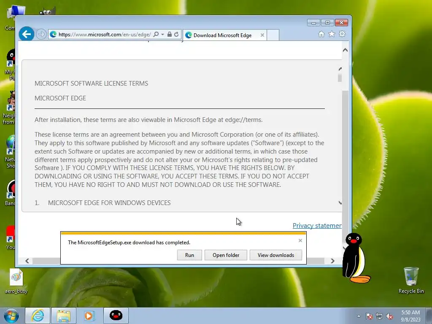Open the Tools gear menu
Viewport: 432px width, 324px height.
point(342,34)
